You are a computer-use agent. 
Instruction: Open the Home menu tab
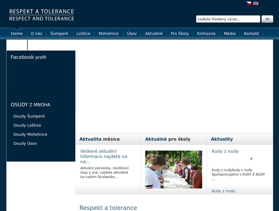[x=17, y=33]
